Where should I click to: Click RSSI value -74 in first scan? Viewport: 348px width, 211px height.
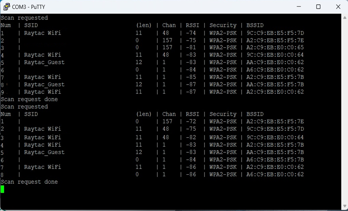coord(191,33)
